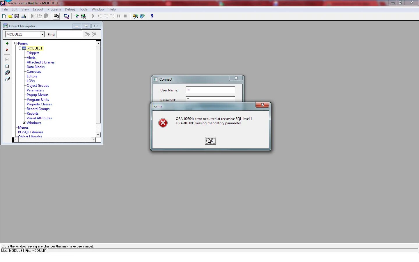Image resolution: width=419 pixels, height=262 pixels.
Task: Click the Collapse All icon in navigator sidebar
Action: [x=7, y=79]
